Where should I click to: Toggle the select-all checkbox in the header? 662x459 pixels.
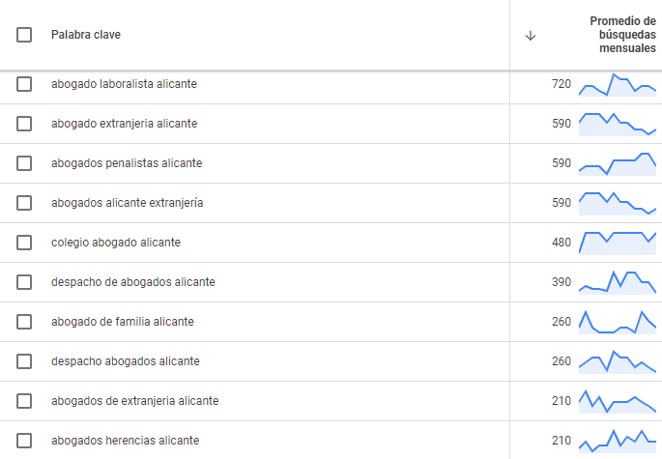click(x=24, y=35)
